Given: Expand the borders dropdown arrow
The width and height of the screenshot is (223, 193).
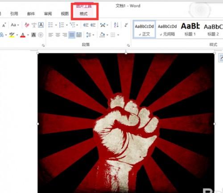Looking at the screenshot, I should (118, 35).
